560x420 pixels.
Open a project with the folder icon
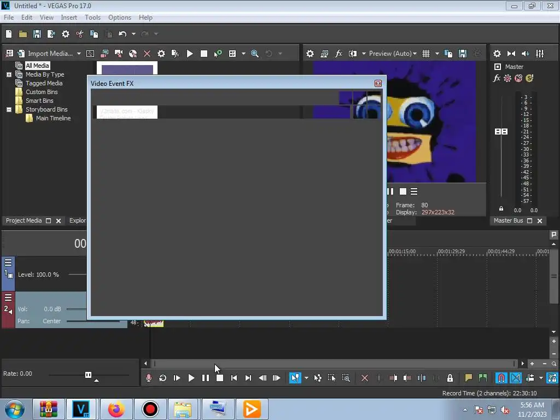click(23, 34)
